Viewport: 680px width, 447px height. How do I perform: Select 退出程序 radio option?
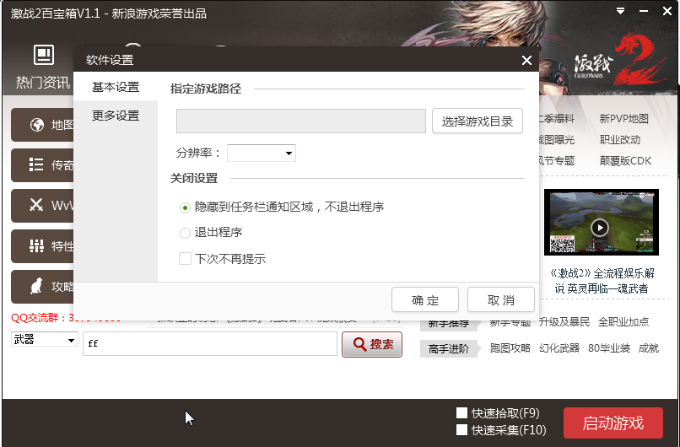185,233
